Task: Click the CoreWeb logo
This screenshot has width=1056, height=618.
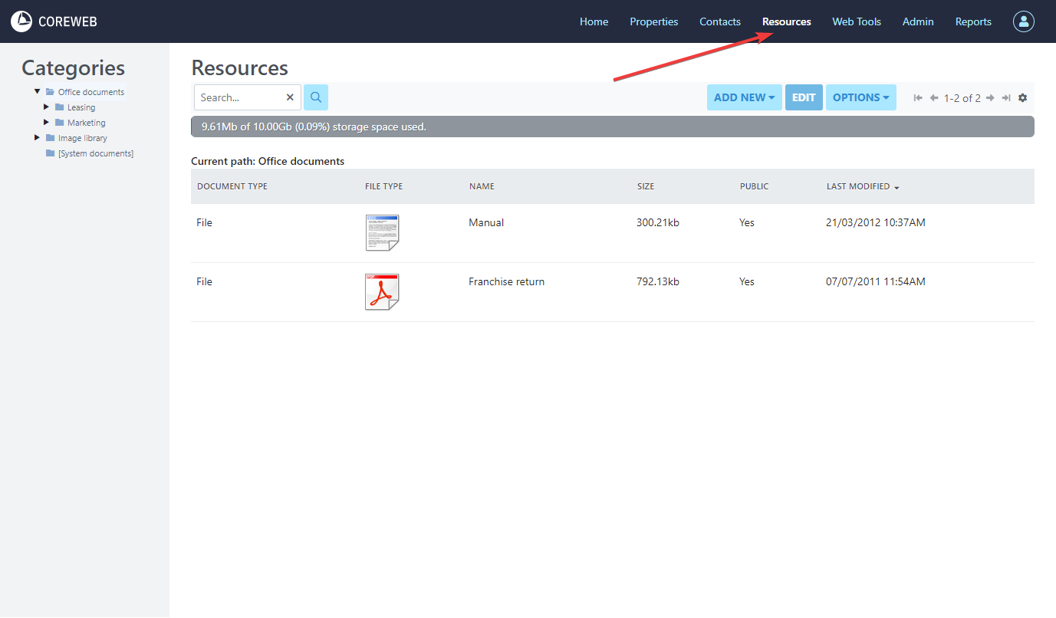Action: (x=54, y=21)
